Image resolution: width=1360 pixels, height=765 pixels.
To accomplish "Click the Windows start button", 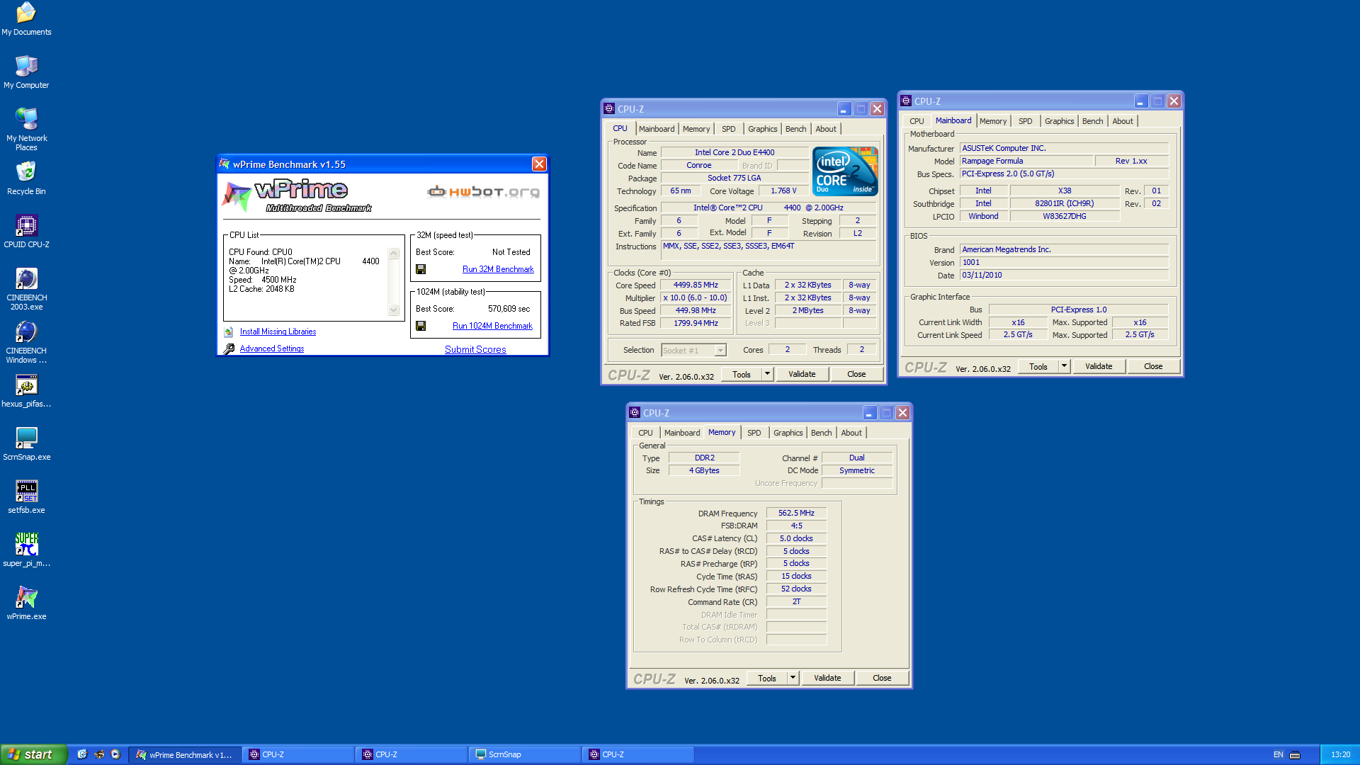I will tap(33, 754).
